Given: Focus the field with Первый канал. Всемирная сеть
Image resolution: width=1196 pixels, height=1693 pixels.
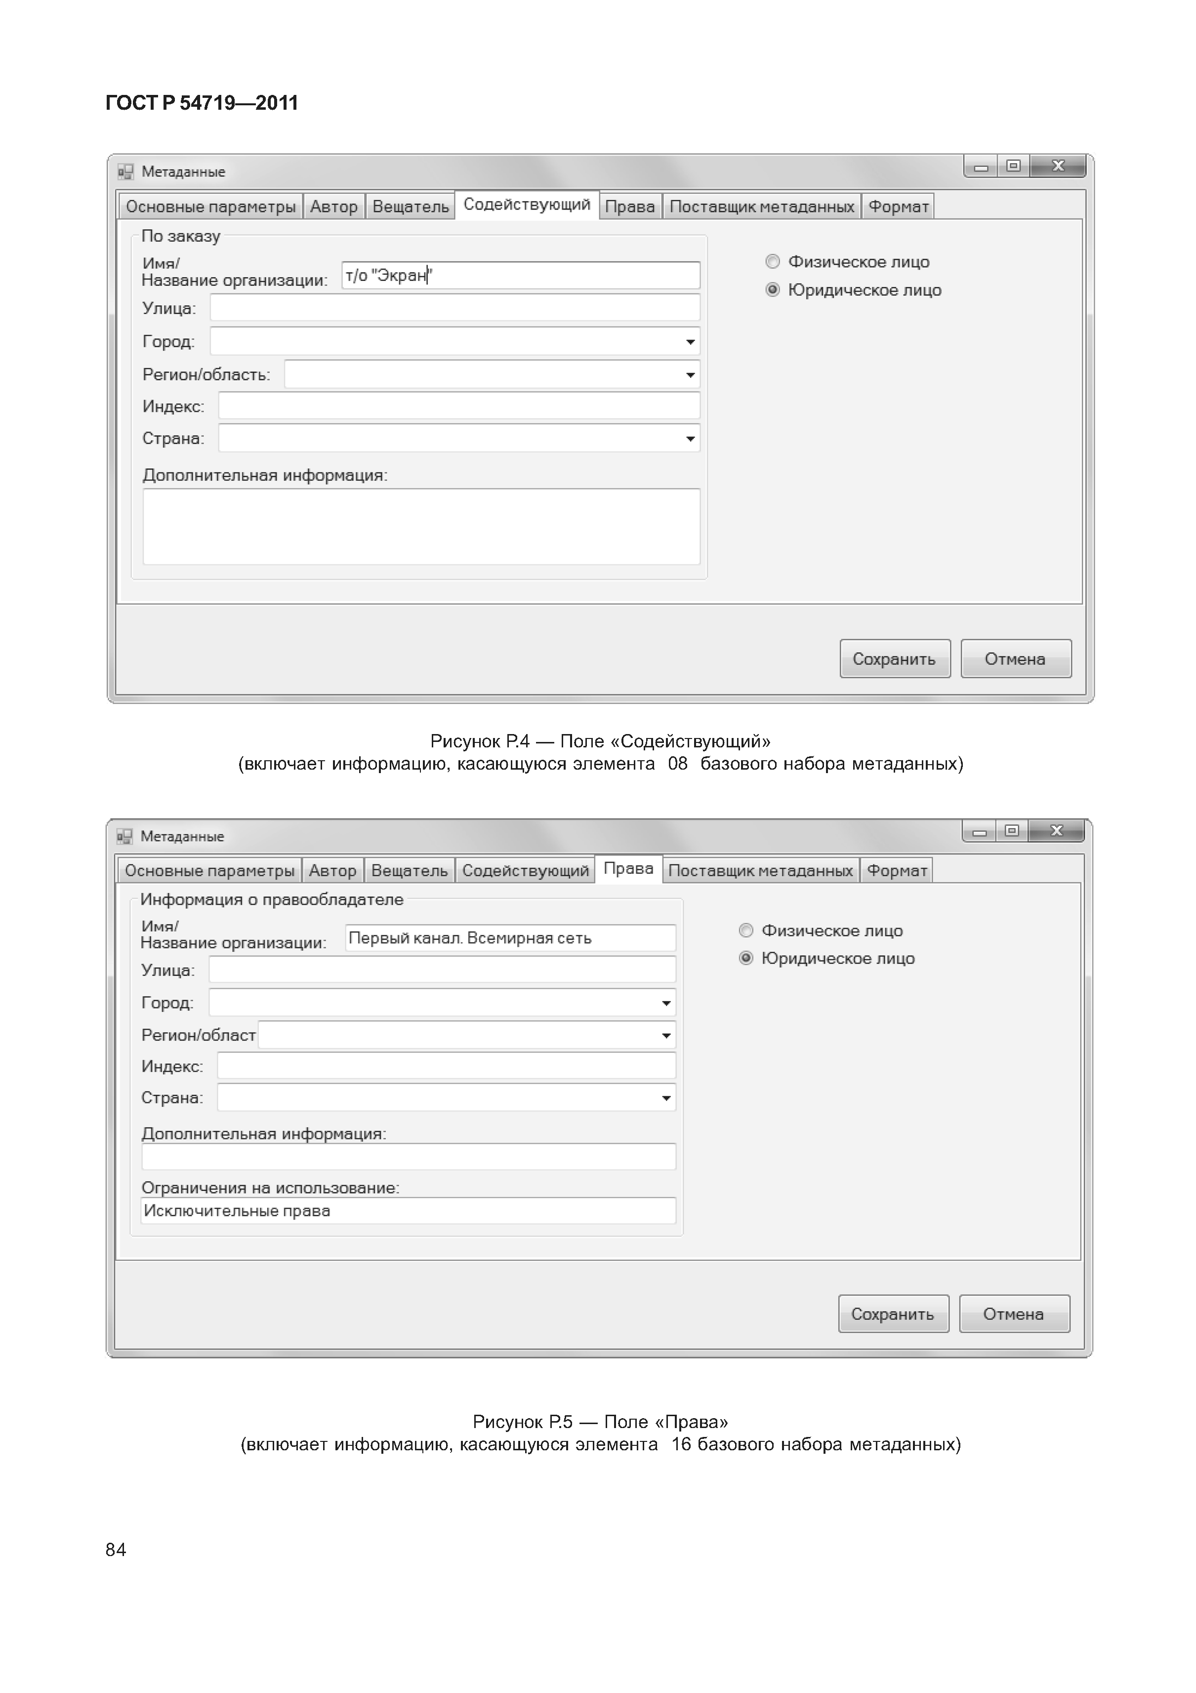Looking at the screenshot, I should [x=511, y=938].
